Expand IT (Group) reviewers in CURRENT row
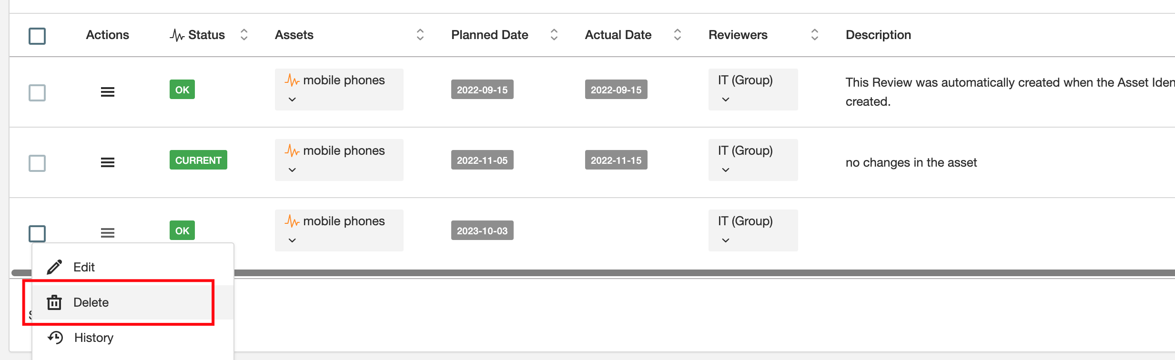1175x360 pixels. tap(726, 170)
